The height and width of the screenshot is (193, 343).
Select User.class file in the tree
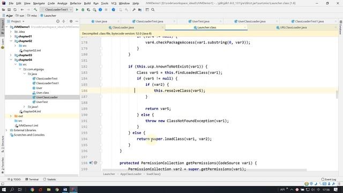click(42, 93)
